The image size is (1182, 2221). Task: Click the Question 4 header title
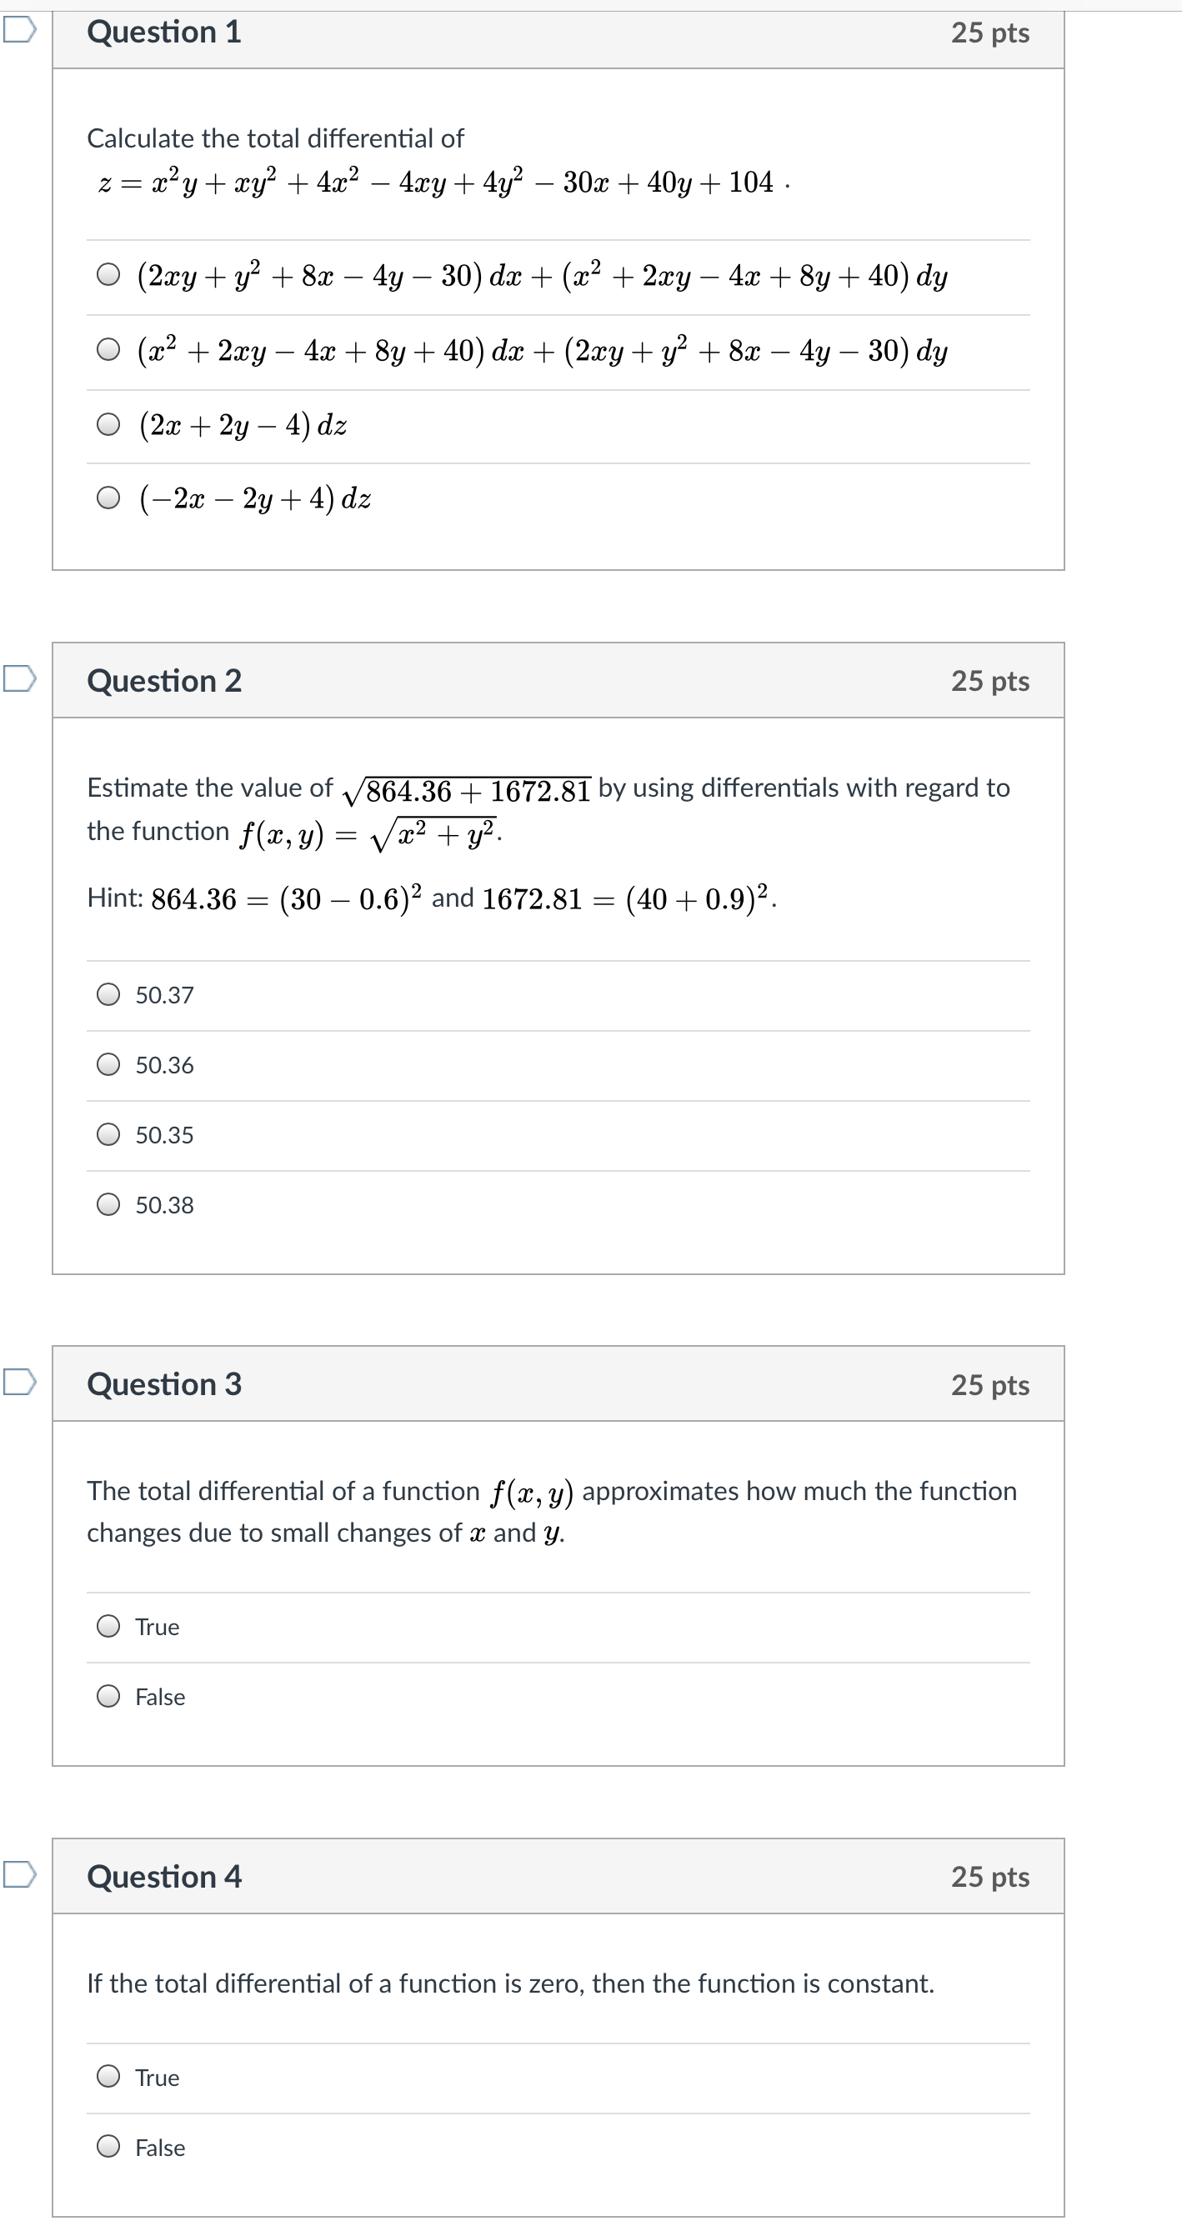164,1877
